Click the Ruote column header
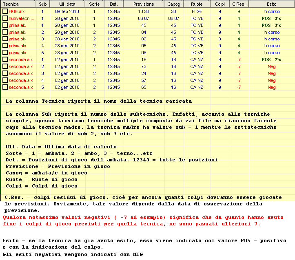Viewport: 295px width, 260px height. (x=197, y=4)
